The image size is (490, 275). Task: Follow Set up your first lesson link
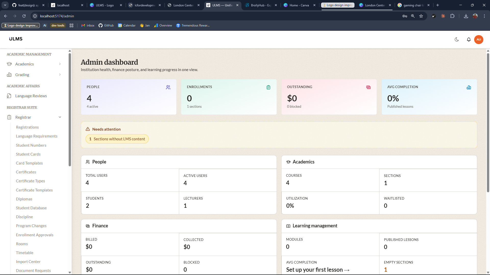tap(318, 270)
